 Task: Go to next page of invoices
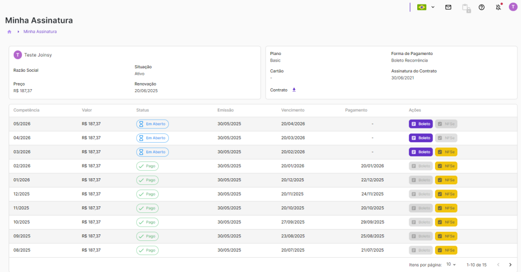tap(510, 265)
